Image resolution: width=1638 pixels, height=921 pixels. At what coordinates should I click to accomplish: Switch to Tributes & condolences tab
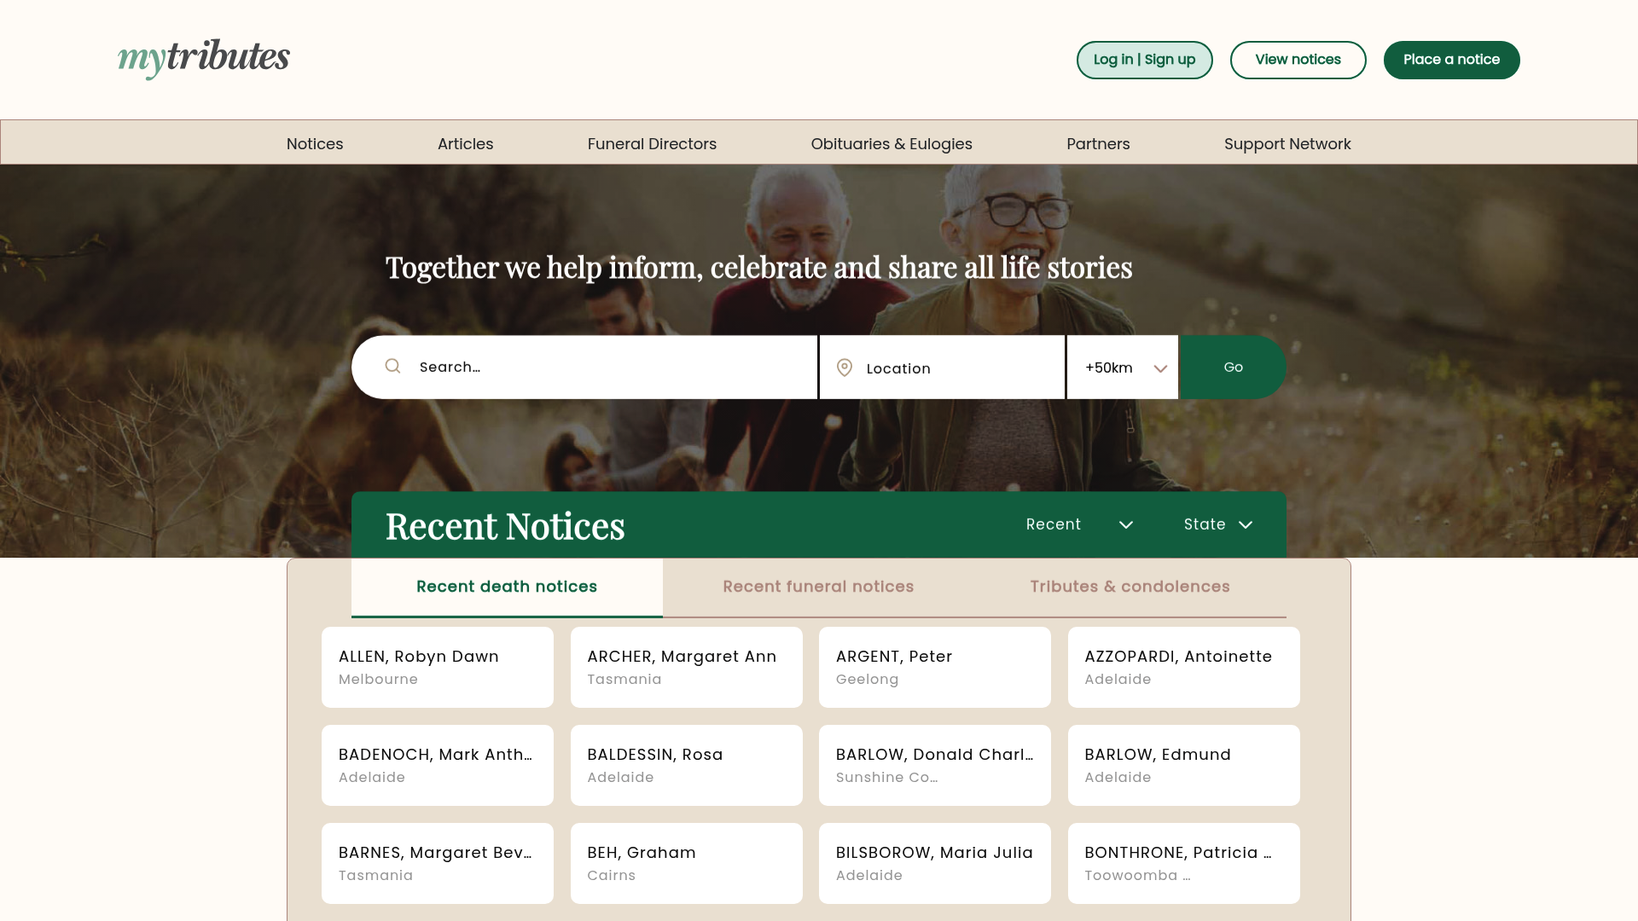(1130, 587)
